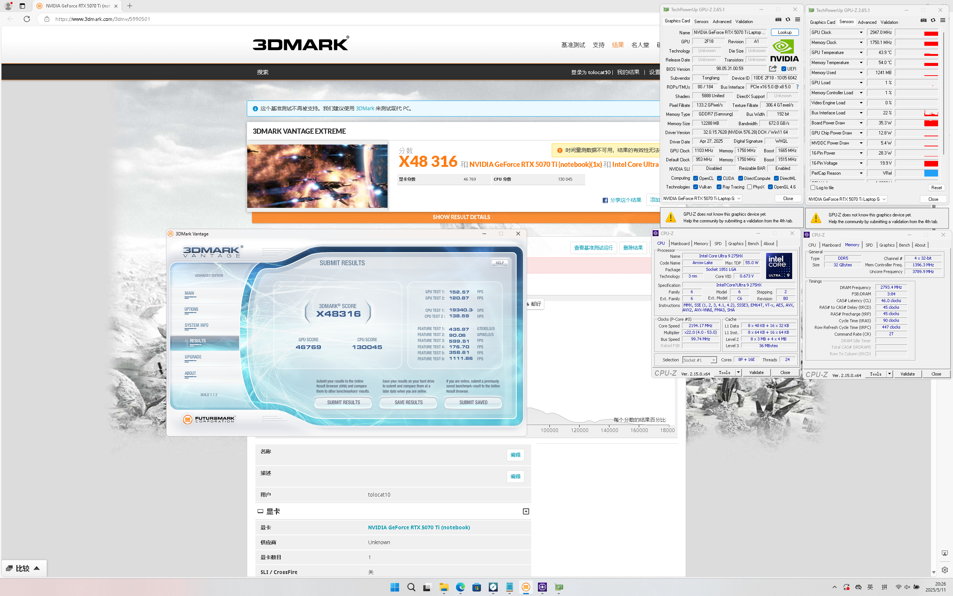This screenshot has width=953, height=596.
Task: Click the 比较 compare panel toggle
Action: coord(23,568)
